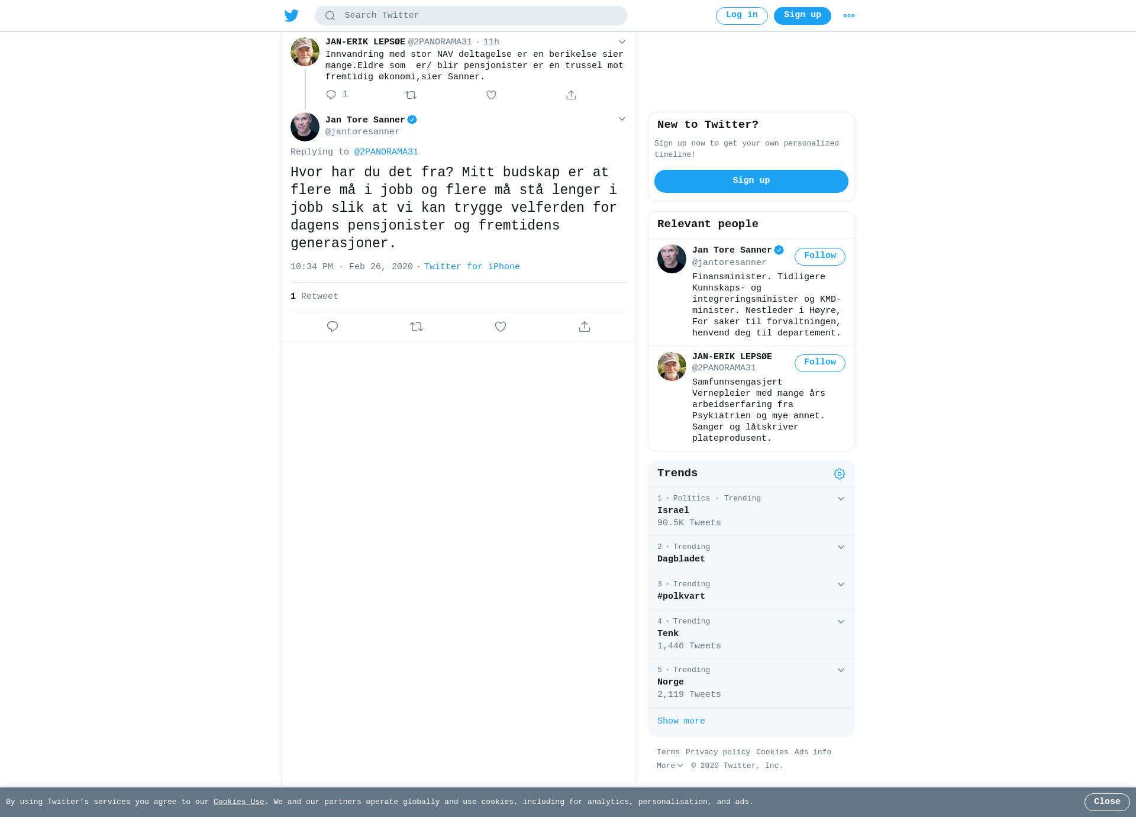Share Jan Tore Sanner's tweet

[585, 327]
